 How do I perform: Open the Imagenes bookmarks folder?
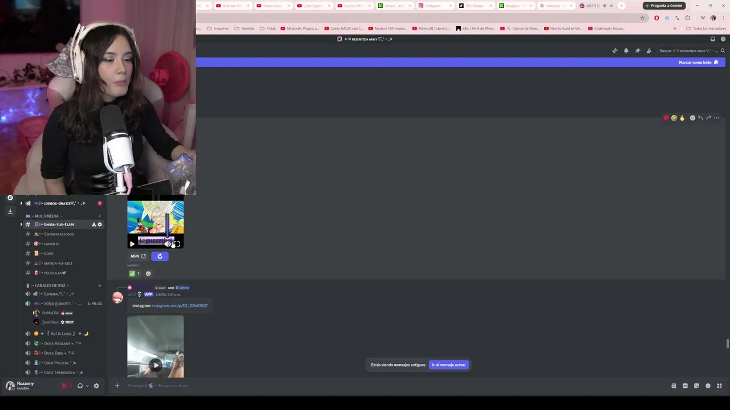(218, 28)
